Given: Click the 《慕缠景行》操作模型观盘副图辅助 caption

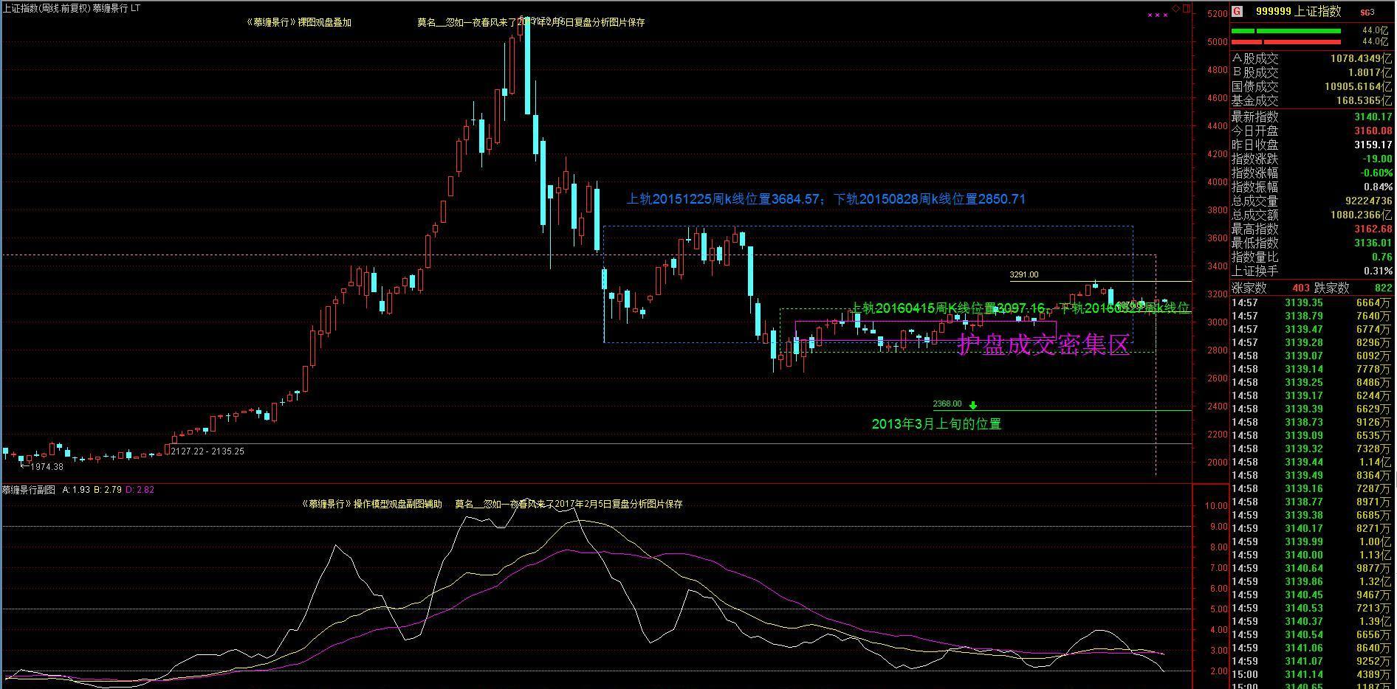Looking at the screenshot, I should pos(371,504).
